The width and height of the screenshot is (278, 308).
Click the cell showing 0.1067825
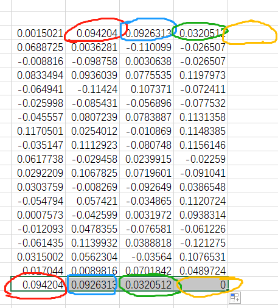[92, 172]
